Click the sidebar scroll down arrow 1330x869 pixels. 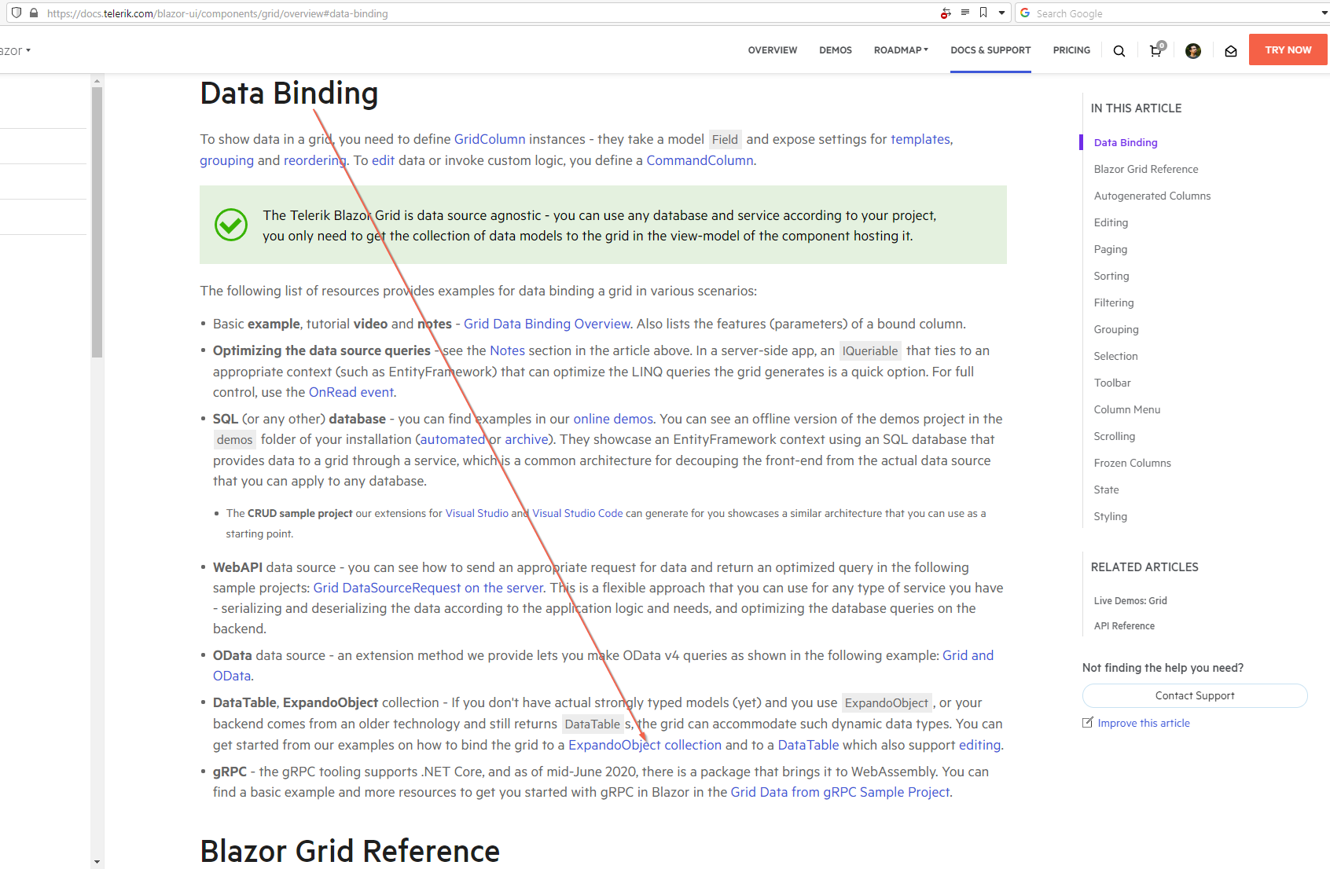click(97, 862)
